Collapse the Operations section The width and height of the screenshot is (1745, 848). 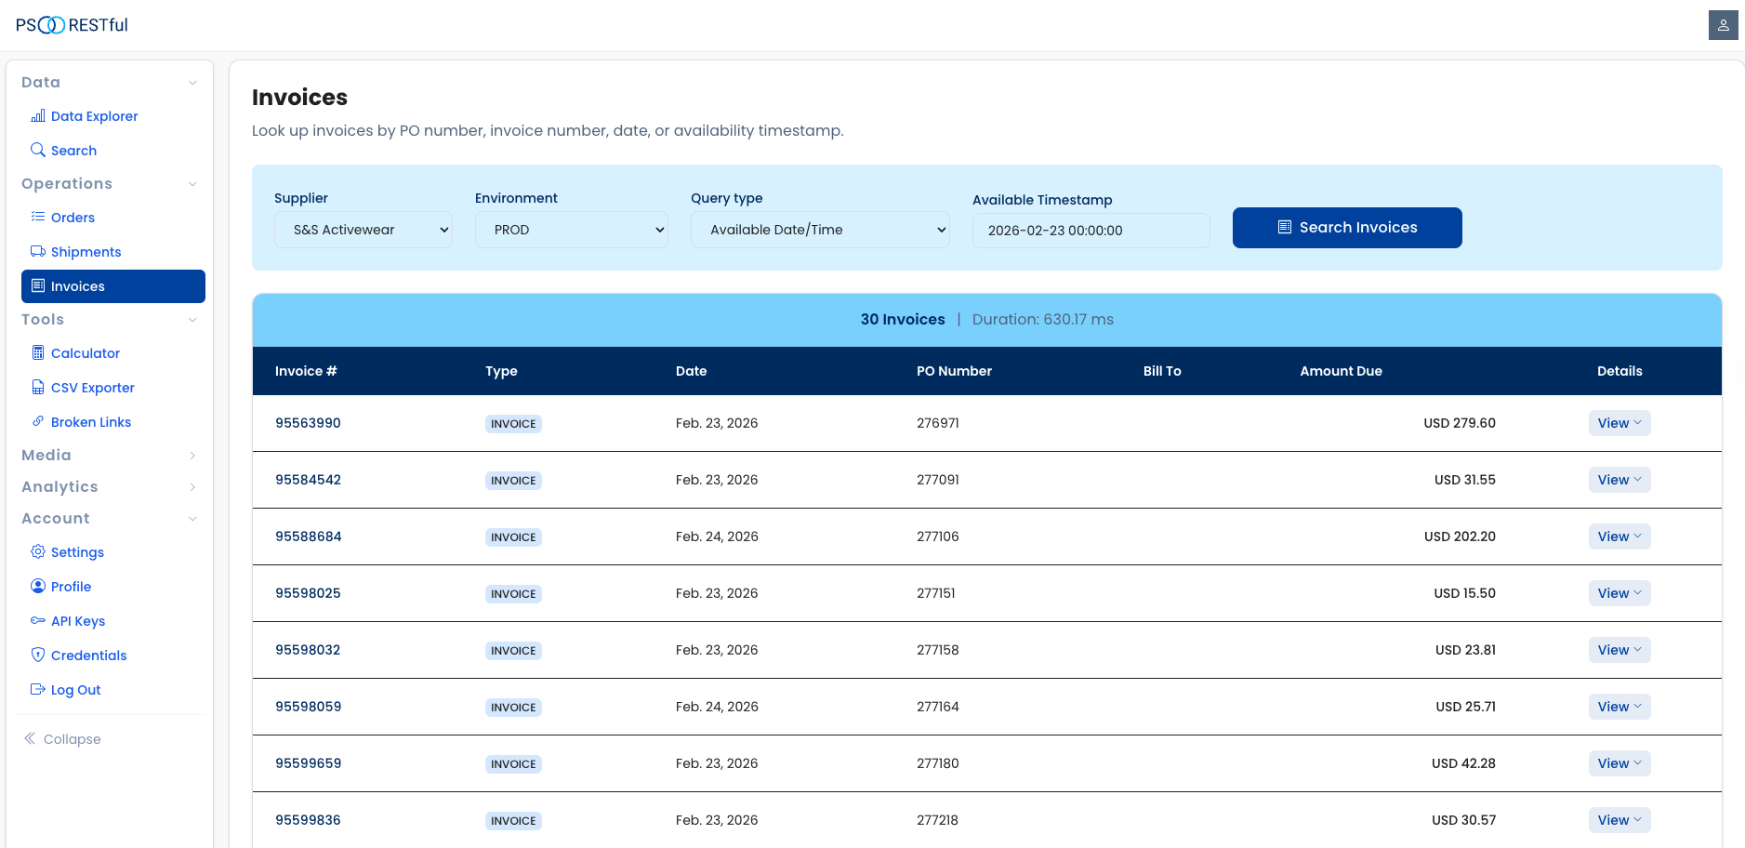192,183
